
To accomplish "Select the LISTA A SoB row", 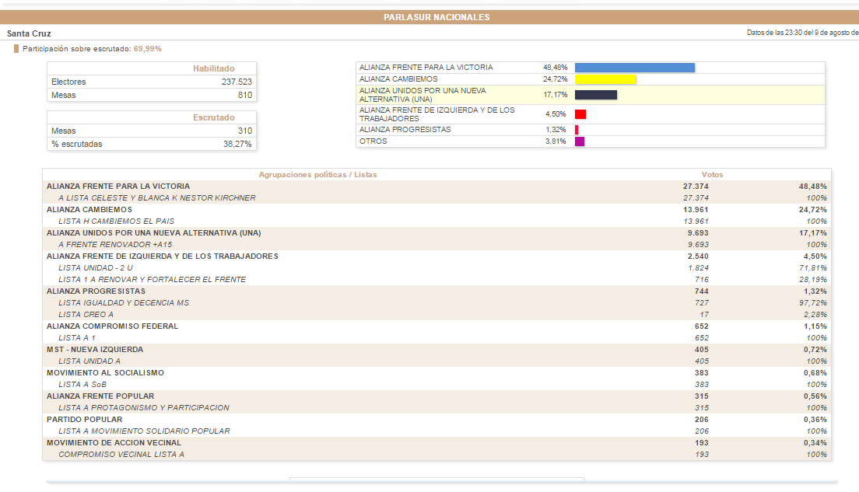I will click(437, 384).
